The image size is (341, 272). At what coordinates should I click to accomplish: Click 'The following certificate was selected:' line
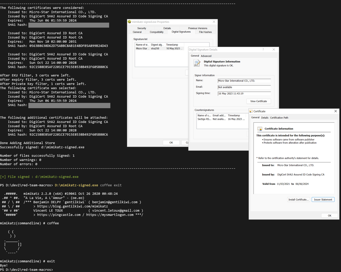coord(38,88)
